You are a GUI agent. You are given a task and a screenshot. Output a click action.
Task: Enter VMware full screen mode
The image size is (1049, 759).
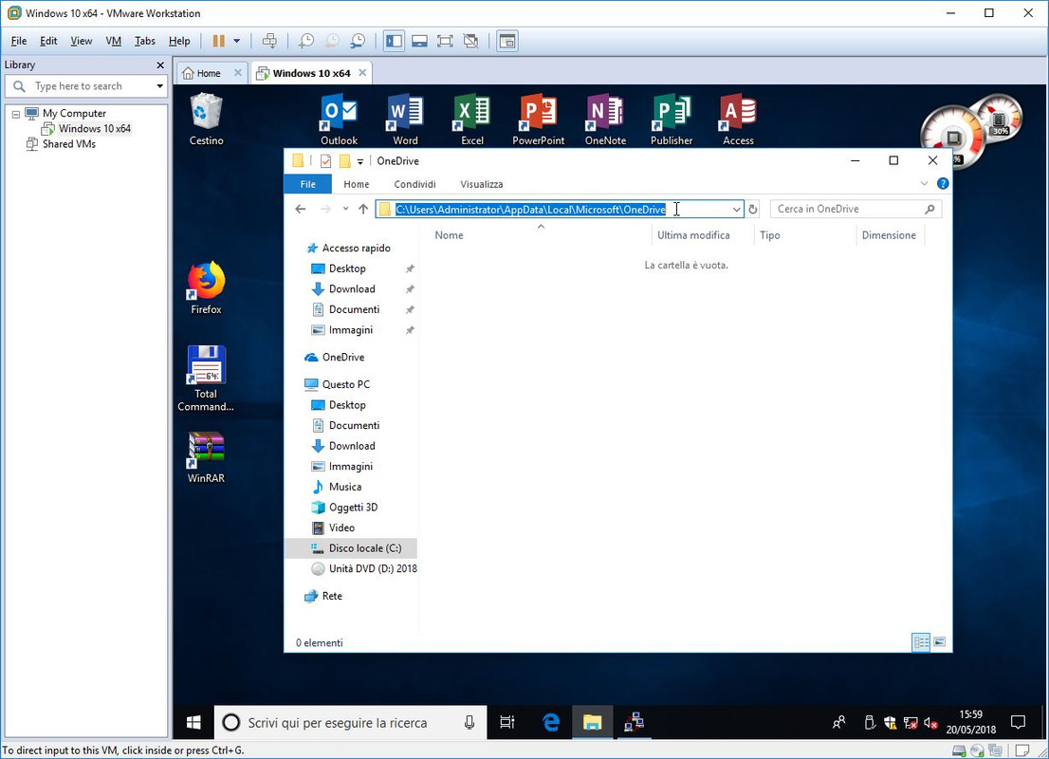[445, 41]
